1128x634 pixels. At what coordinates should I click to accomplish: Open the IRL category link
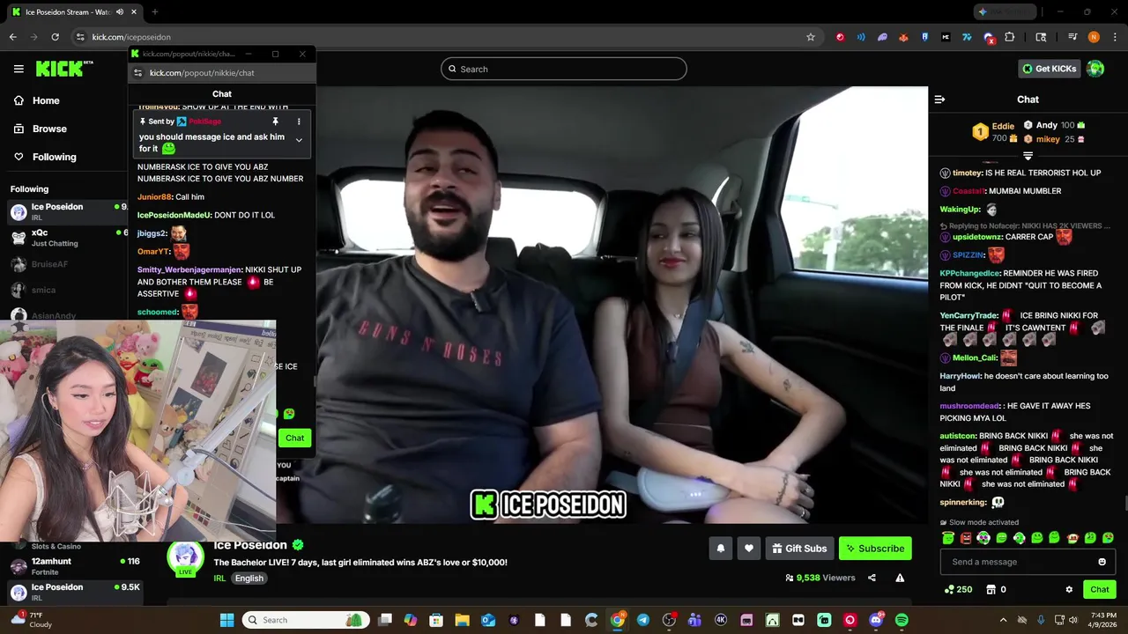click(x=219, y=579)
